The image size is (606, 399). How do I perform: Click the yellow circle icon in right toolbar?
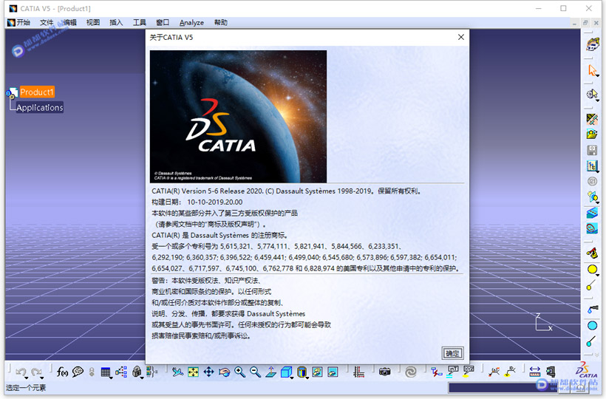592,269
